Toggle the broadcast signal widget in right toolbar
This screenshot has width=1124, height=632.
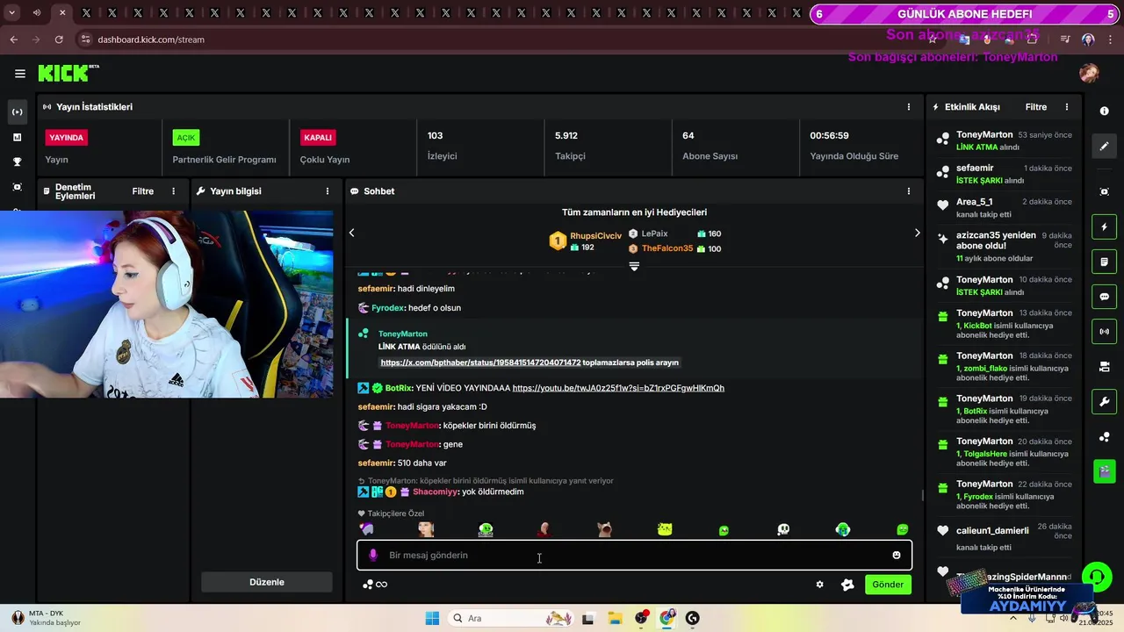coord(1105,332)
